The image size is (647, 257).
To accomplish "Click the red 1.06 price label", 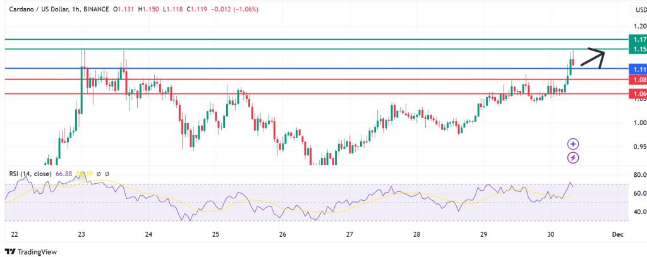I will tap(638, 94).
